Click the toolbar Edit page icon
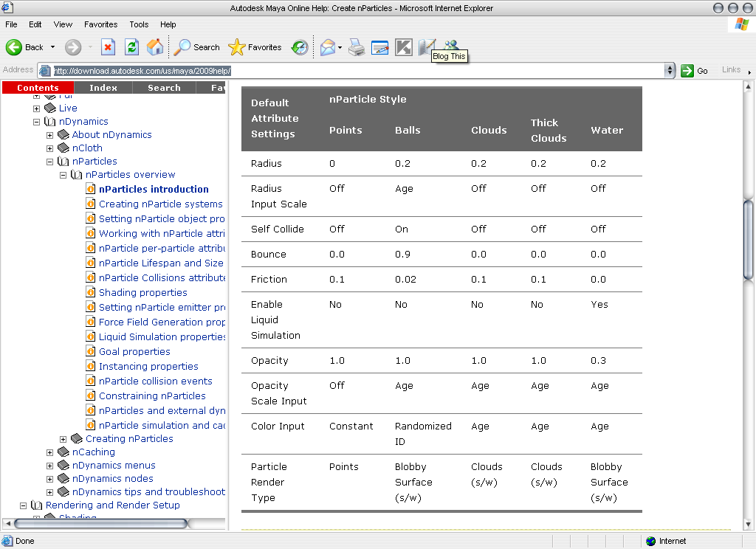The width and height of the screenshot is (756, 549). coord(380,47)
